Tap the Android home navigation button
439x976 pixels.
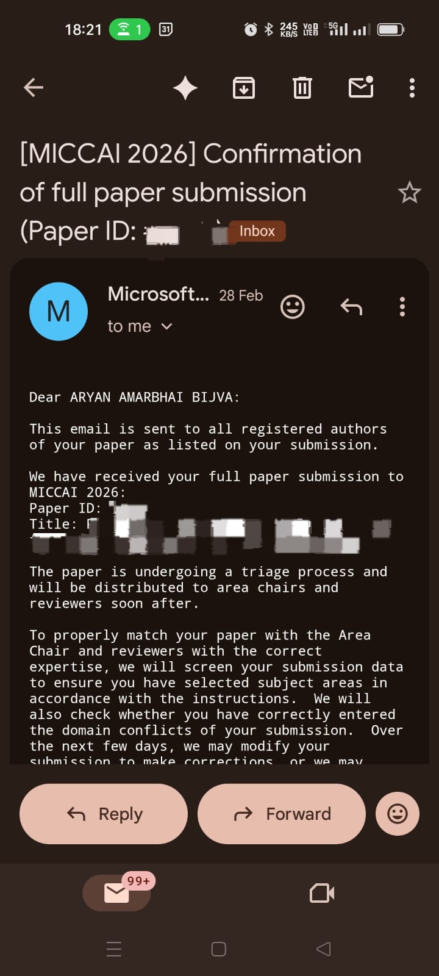tap(219, 949)
